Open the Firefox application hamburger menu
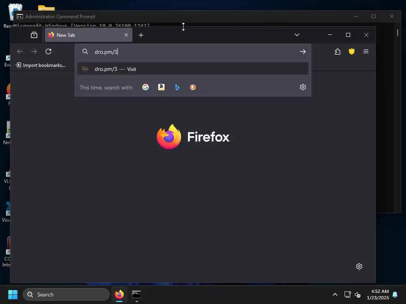 point(366,51)
